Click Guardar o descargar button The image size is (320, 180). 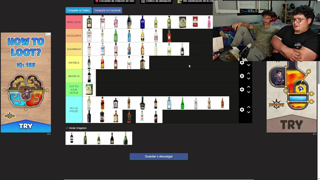(x=159, y=156)
